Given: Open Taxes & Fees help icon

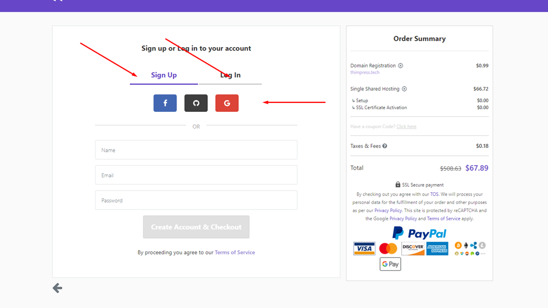Looking at the screenshot, I should (x=385, y=146).
